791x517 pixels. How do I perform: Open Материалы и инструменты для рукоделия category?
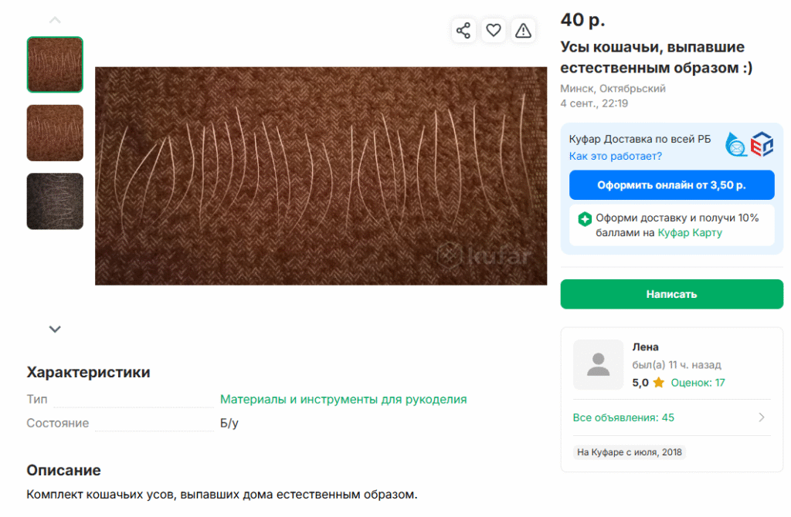pyautogui.click(x=343, y=399)
